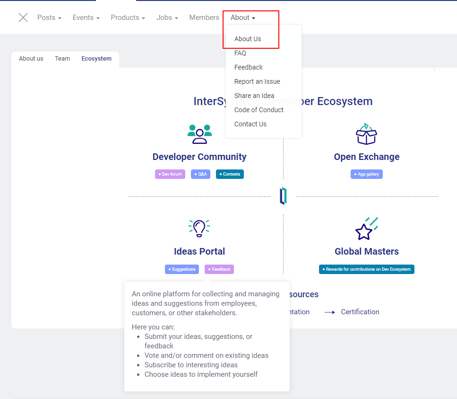Click the Q&A tag

(x=200, y=174)
